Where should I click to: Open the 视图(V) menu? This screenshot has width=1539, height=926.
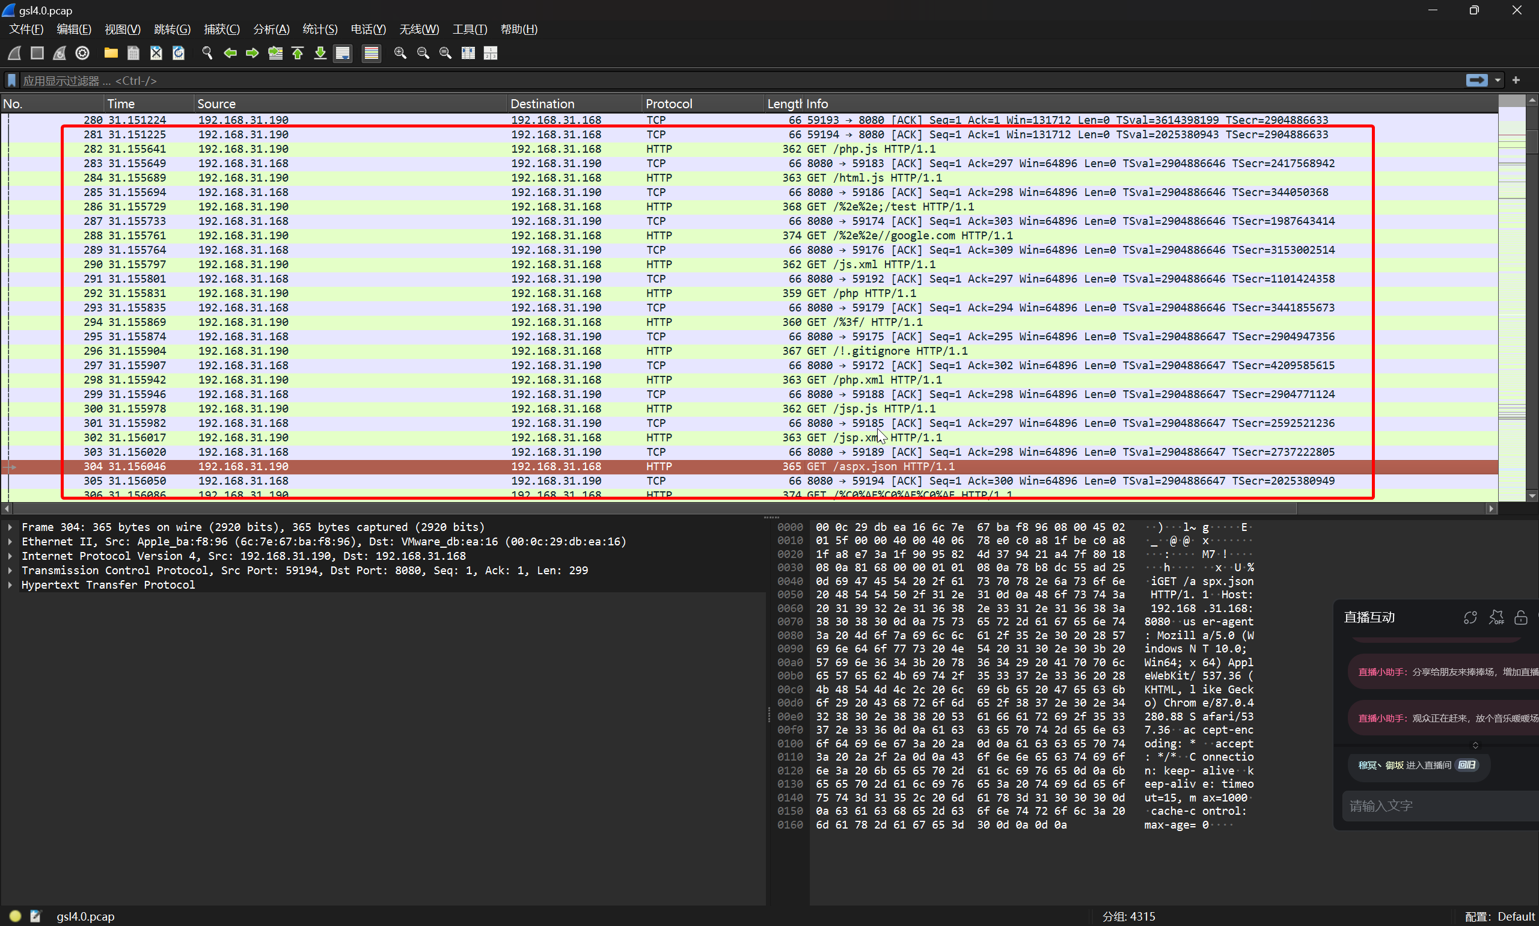click(x=122, y=29)
